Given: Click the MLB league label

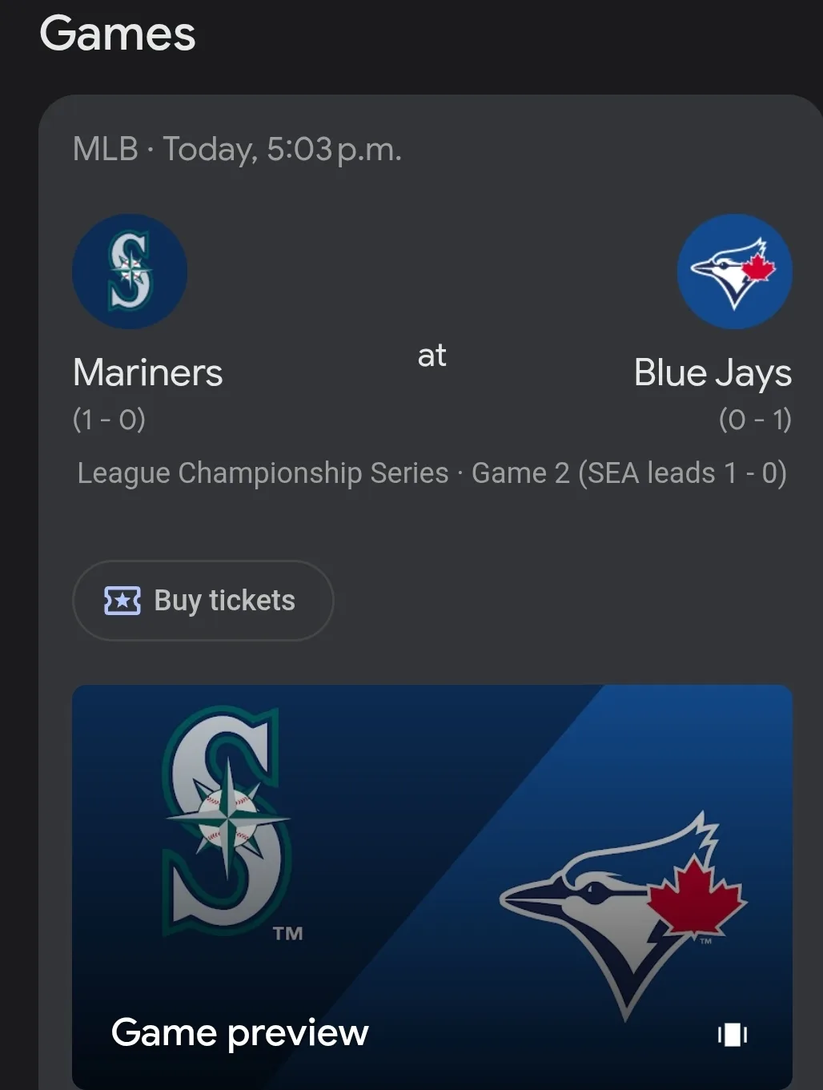Looking at the screenshot, I should pyautogui.click(x=105, y=150).
